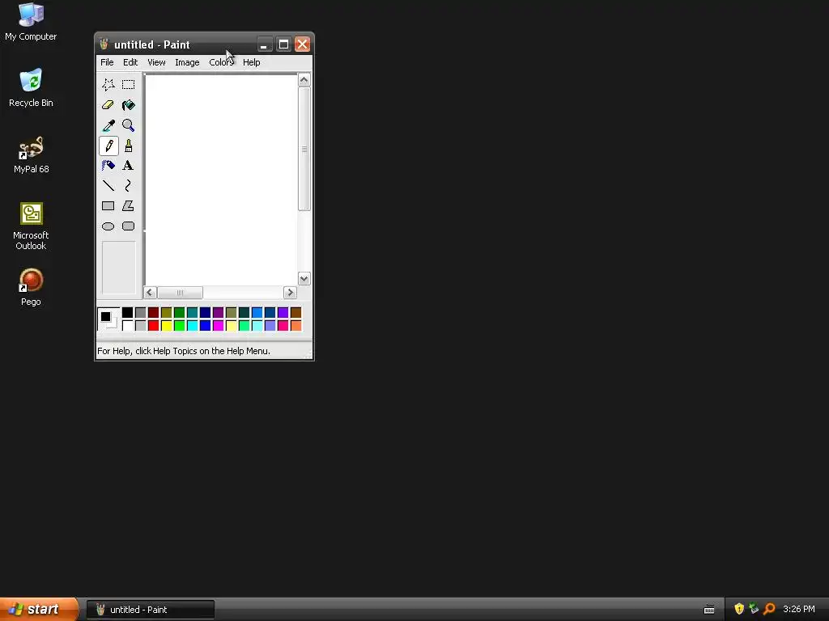Screen dimensions: 829x621
Task: Select the Free-Form Select tool
Action: pyautogui.click(x=108, y=84)
